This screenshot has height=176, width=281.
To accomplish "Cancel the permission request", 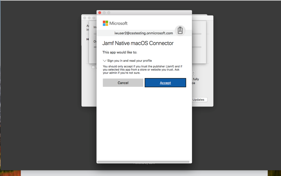I will click(x=123, y=83).
